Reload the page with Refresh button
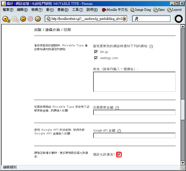The height and width of the screenshot is (171, 186). [23, 19]
